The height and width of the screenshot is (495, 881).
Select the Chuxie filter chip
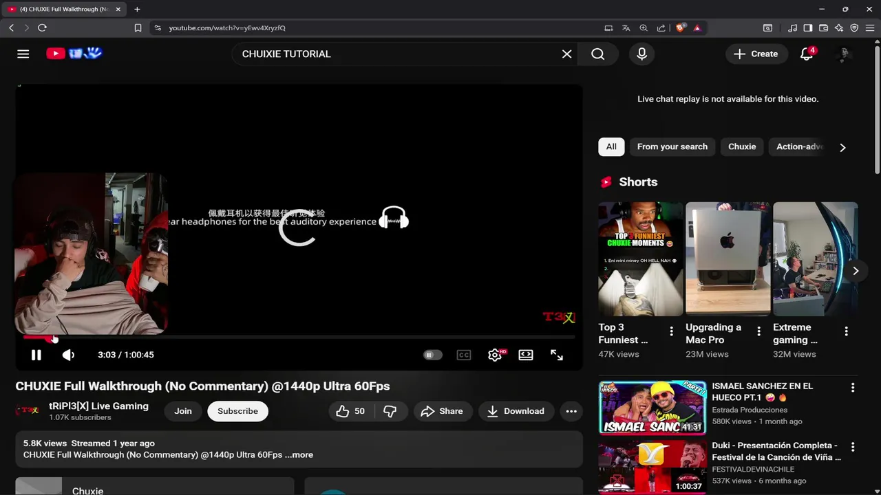742,146
